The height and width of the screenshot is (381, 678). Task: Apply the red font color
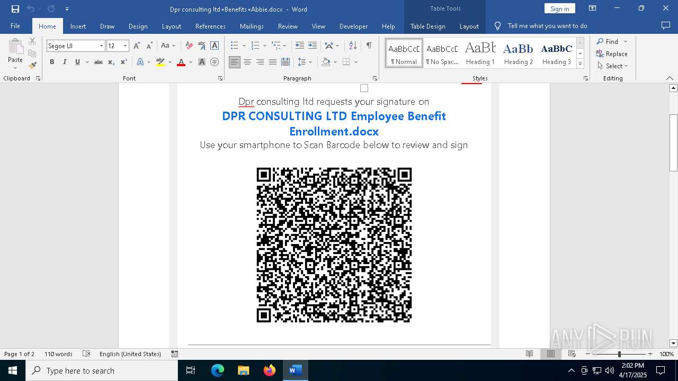pyautogui.click(x=181, y=62)
